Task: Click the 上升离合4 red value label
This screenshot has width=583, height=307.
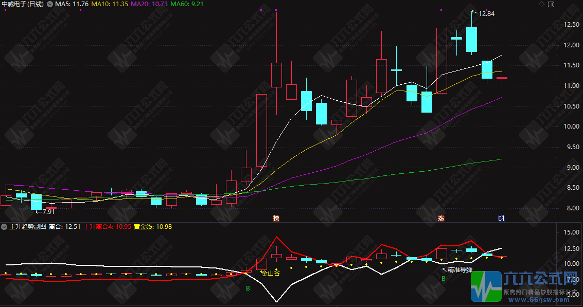Action: pyautogui.click(x=108, y=227)
